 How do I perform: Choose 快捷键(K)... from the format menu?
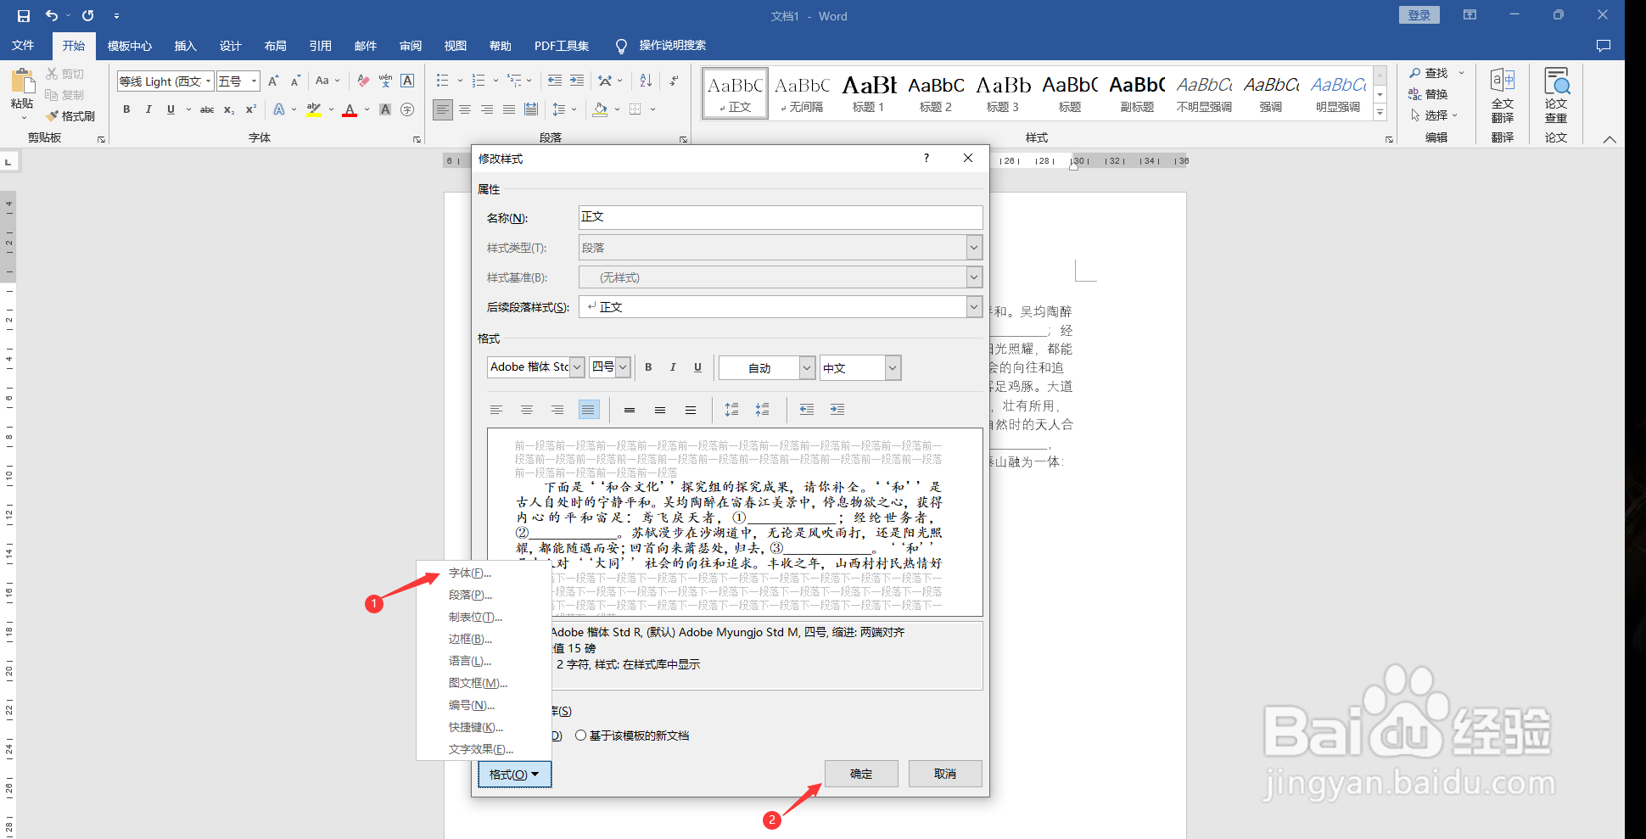(x=476, y=728)
